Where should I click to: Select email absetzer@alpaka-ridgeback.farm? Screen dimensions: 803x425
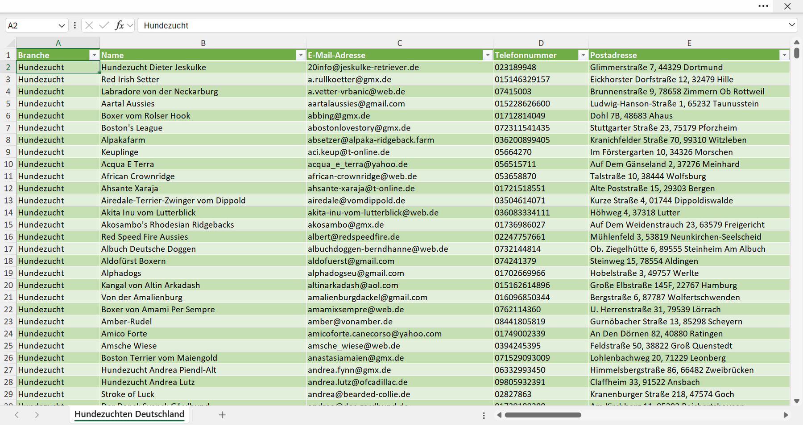[x=400, y=140]
